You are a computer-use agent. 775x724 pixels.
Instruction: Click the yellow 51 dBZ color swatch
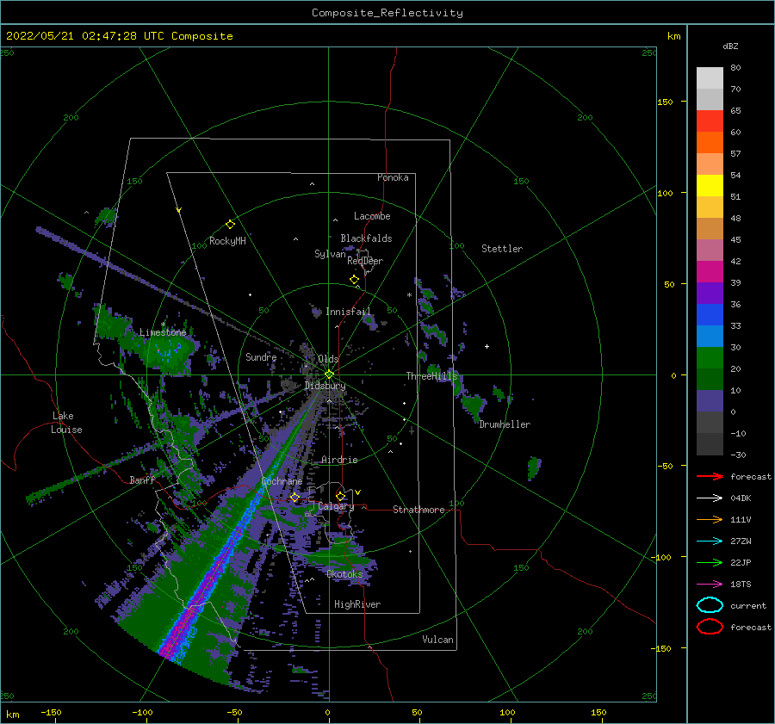click(710, 185)
